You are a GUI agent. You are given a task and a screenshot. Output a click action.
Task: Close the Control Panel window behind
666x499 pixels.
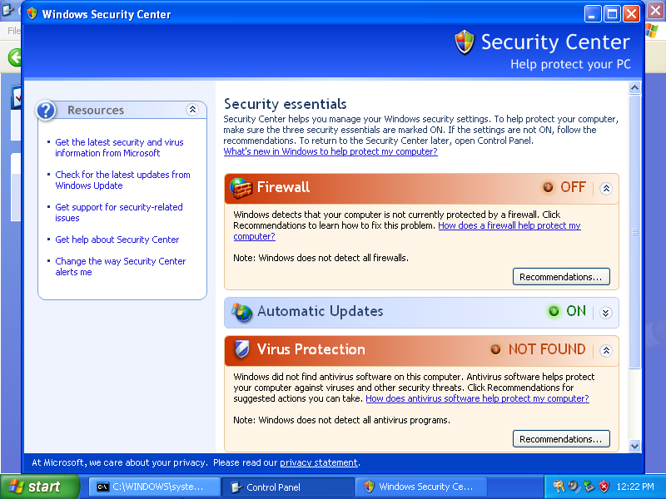point(656,11)
